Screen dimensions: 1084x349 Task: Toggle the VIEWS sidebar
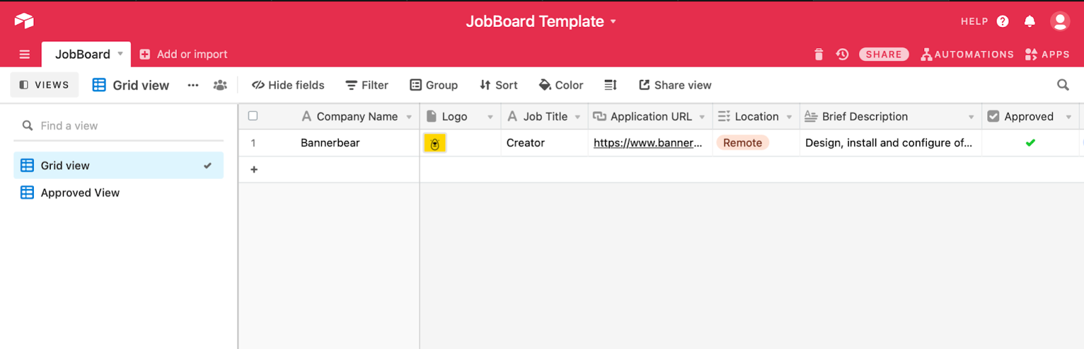pyautogui.click(x=44, y=85)
